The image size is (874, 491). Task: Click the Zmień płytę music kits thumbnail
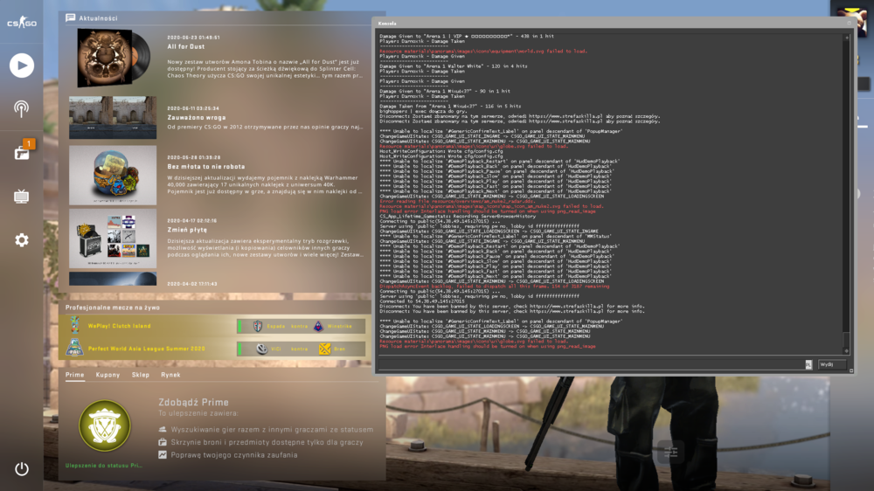coord(113,239)
